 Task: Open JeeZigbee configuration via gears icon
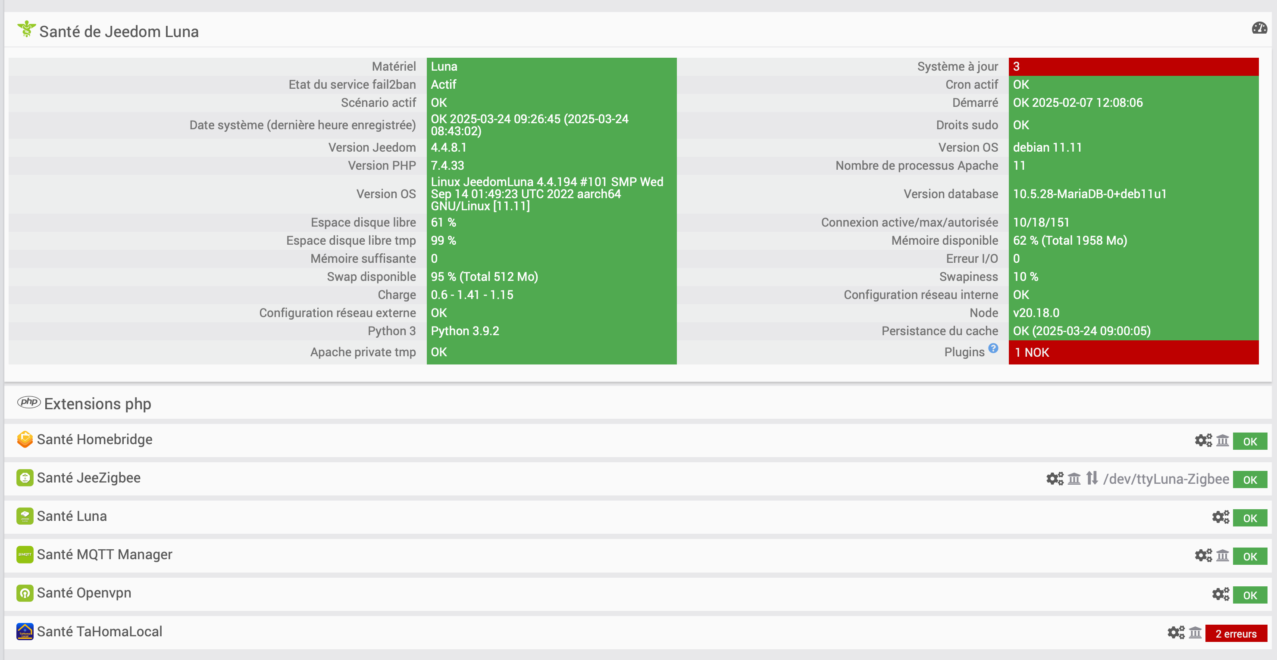pos(1055,479)
